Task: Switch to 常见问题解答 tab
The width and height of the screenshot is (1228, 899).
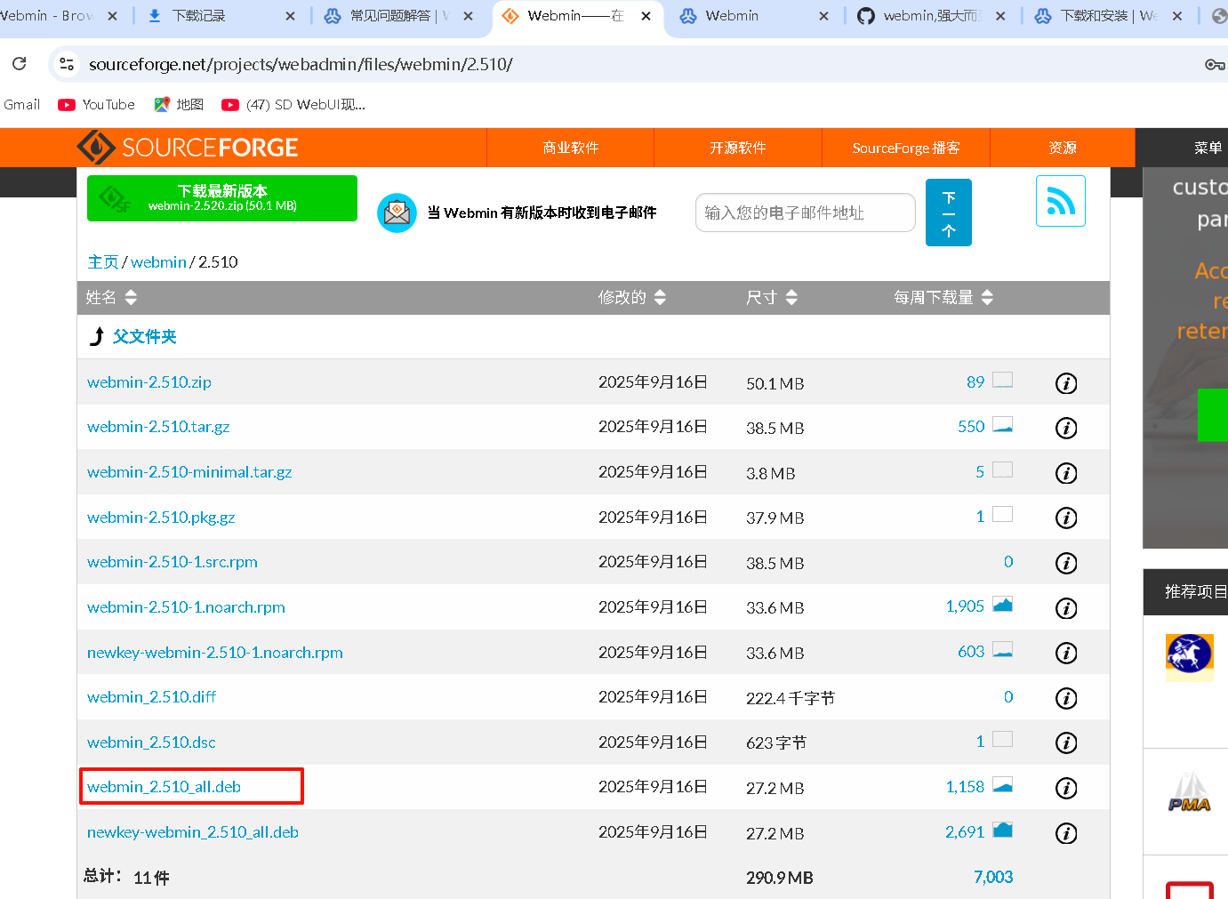Action: pyautogui.click(x=400, y=16)
